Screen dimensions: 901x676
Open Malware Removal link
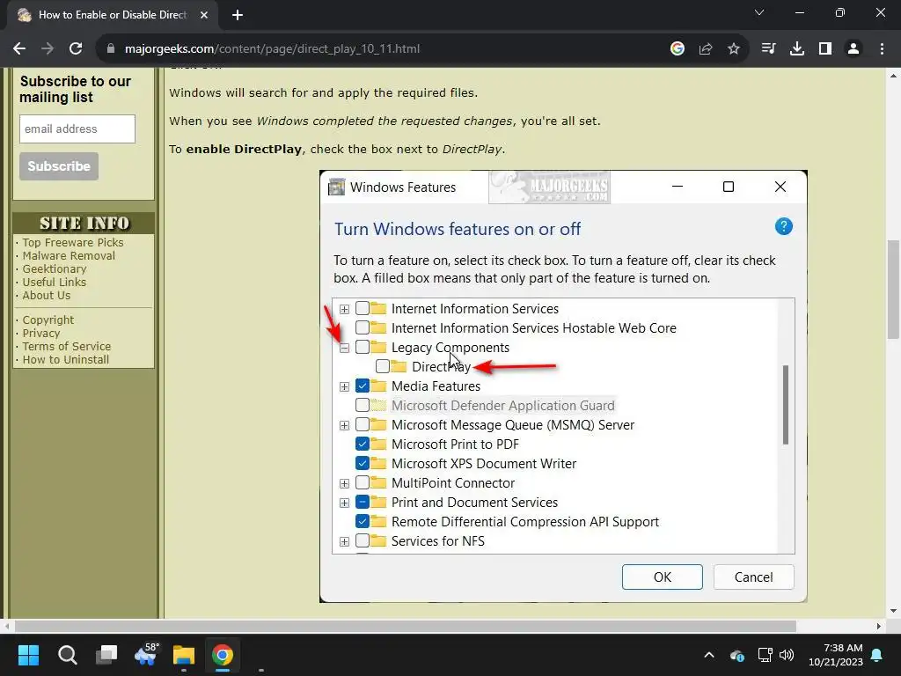click(x=69, y=256)
